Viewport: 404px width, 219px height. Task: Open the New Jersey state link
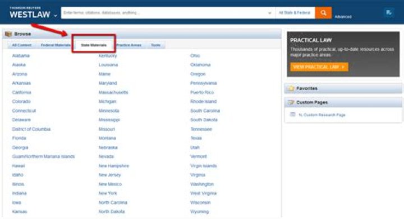(110, 175)
